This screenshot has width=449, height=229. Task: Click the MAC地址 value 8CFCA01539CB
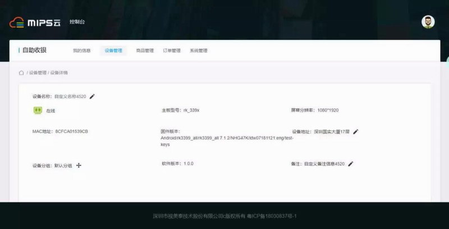[72, 131]
